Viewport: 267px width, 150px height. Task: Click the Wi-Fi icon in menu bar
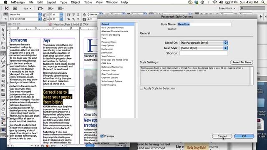pyautogui.click(x=215, y=2)
